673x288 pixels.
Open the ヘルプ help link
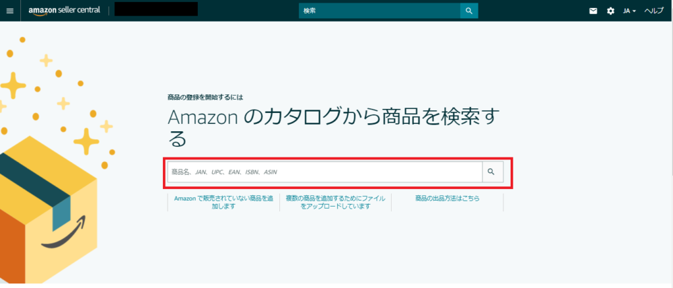tap(654, 10)
